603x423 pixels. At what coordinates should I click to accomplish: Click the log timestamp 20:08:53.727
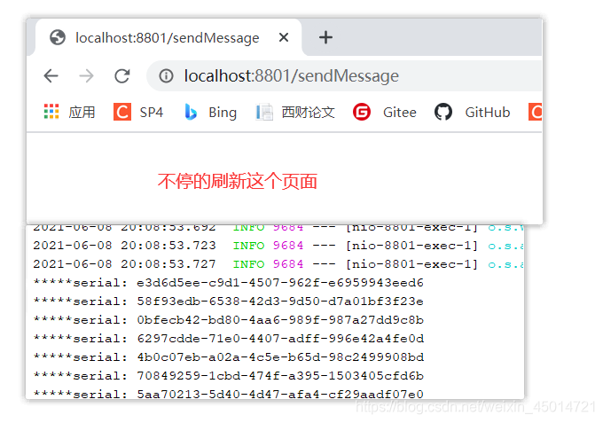tap(168, 263)
